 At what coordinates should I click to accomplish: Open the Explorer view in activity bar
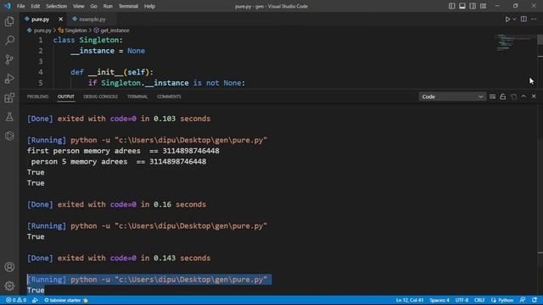pos(9,21)
